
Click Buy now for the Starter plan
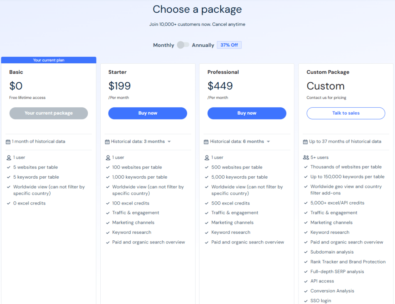(x=147, y=113)
